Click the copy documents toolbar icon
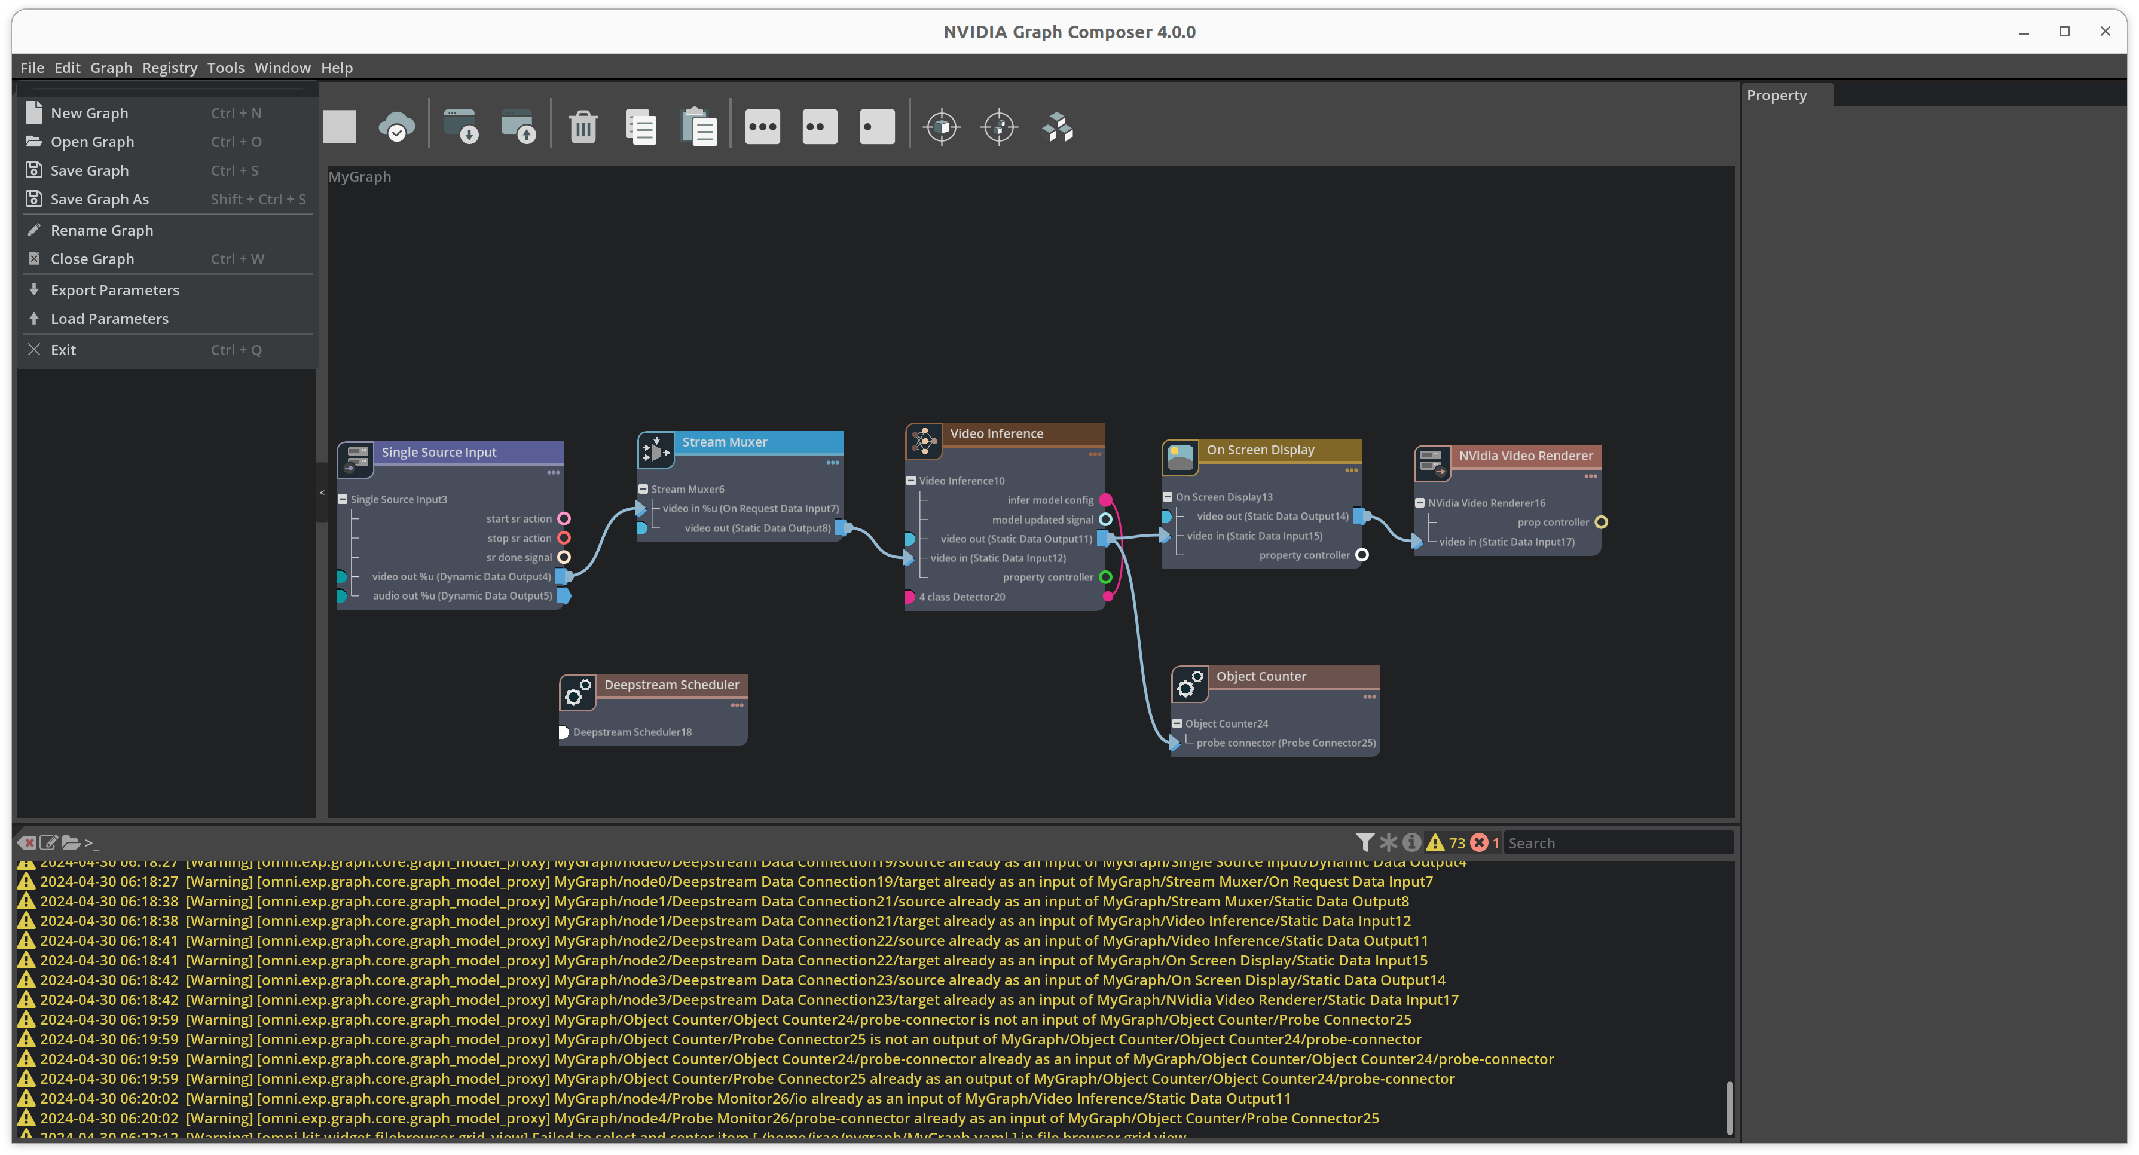The width and height of the screenshot is (2139, 1155). point(640,127)
